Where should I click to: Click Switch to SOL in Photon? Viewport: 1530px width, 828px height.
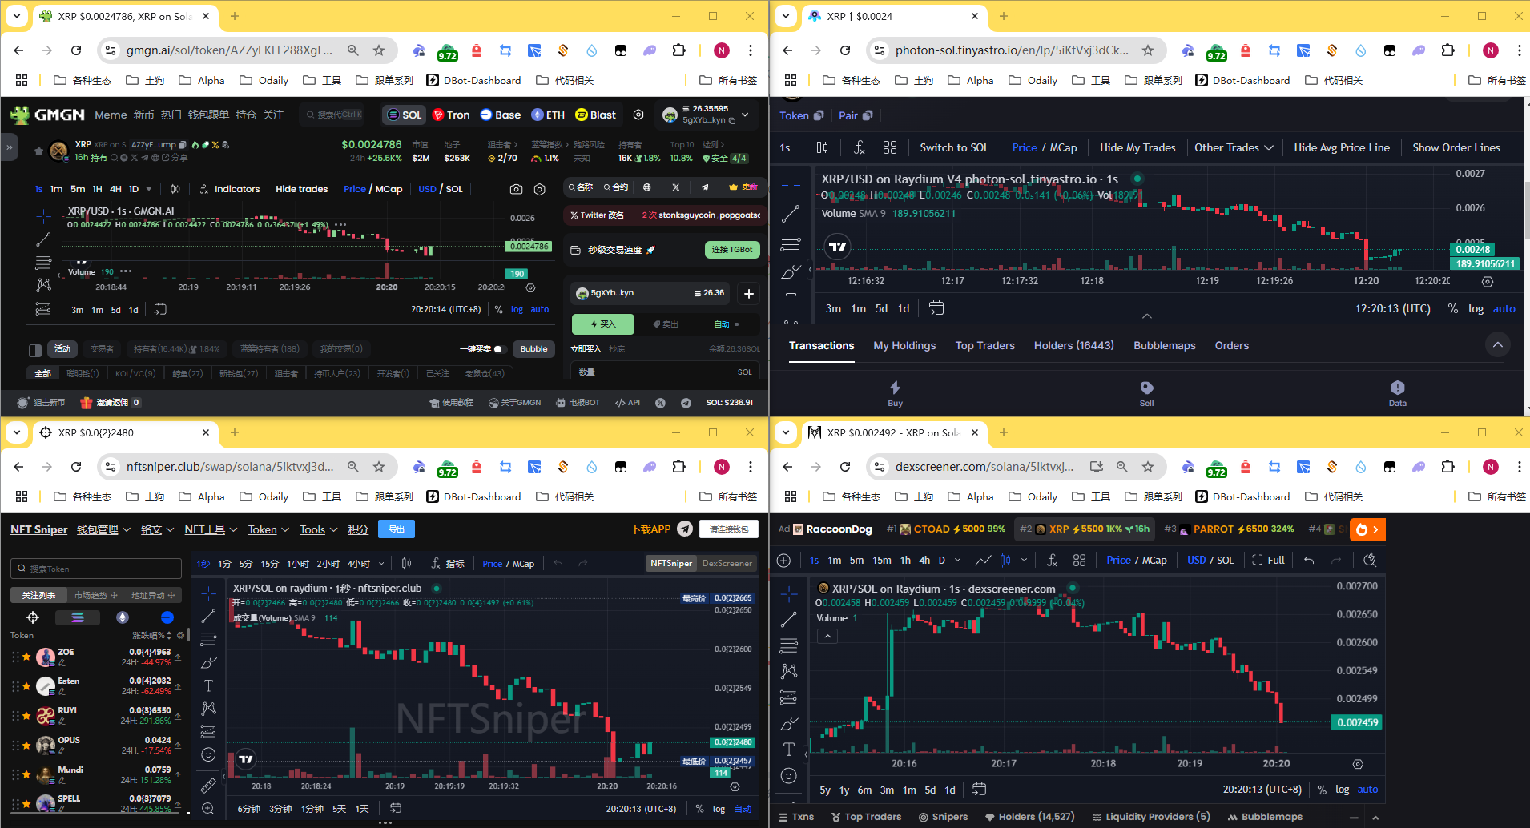tap(954, 147)
